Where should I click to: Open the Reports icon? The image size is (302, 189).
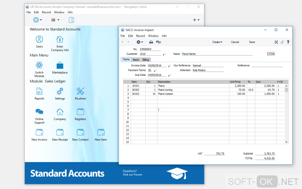click(39, 91)
